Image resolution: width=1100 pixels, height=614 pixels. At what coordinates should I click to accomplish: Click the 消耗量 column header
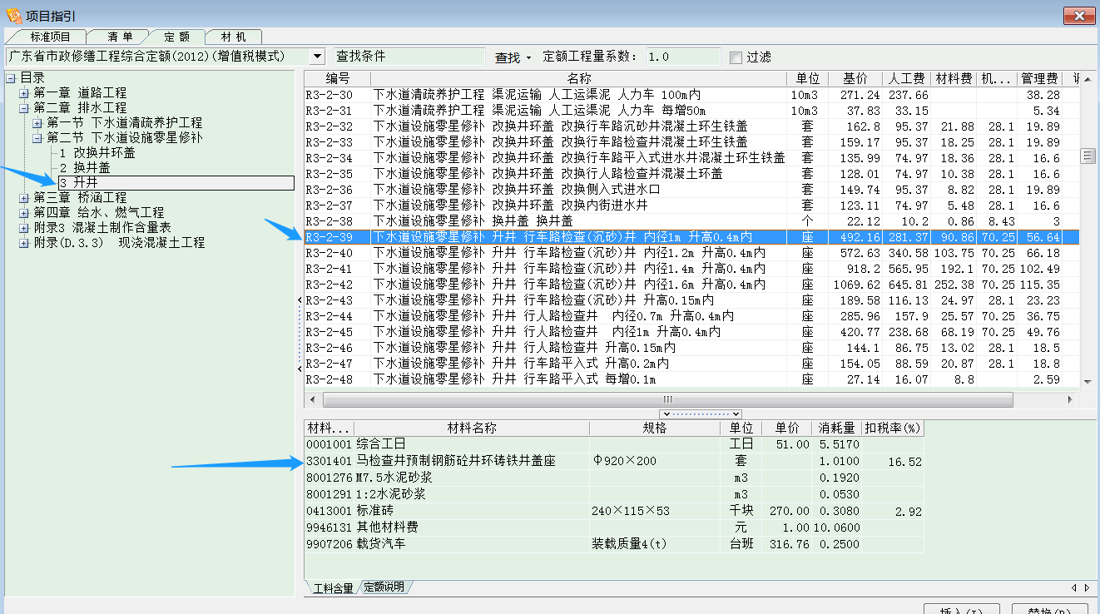coord(836,428)
